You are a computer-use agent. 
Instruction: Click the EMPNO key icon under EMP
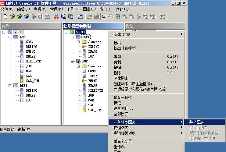(x=84, y=81)
